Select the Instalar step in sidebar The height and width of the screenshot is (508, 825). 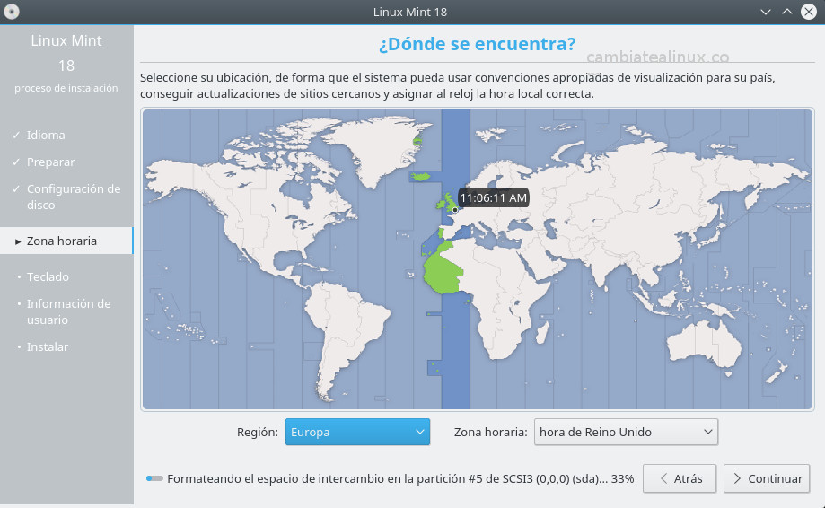[48, 347]
